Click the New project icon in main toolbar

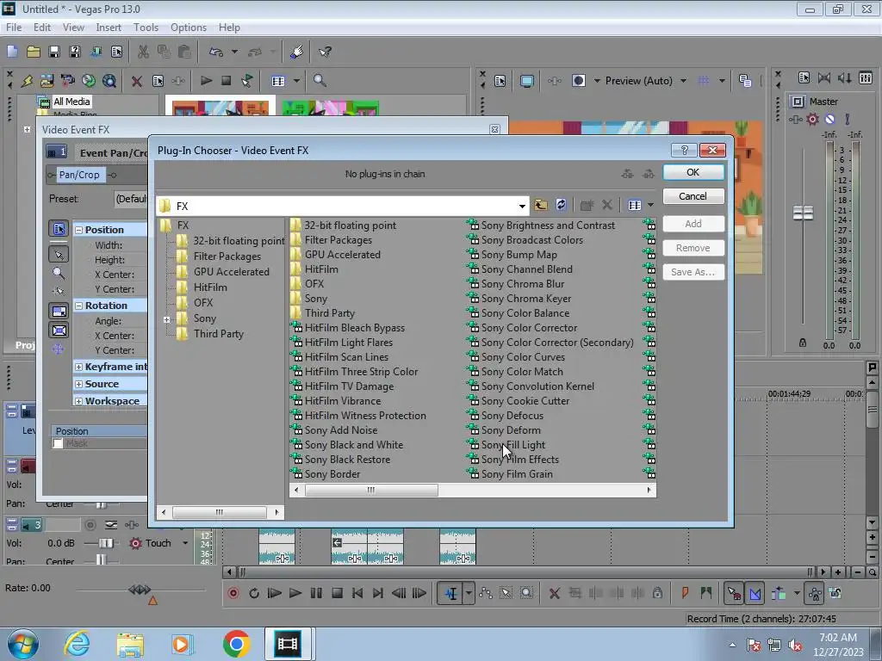tap(12, 52)
